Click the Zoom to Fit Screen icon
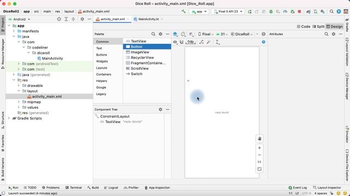This screenshot has width=350, height=196. (x=259, y=169)
